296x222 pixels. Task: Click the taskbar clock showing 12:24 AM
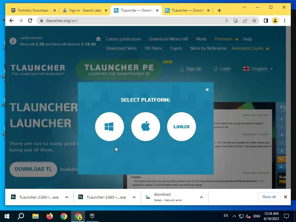(271, 216)
